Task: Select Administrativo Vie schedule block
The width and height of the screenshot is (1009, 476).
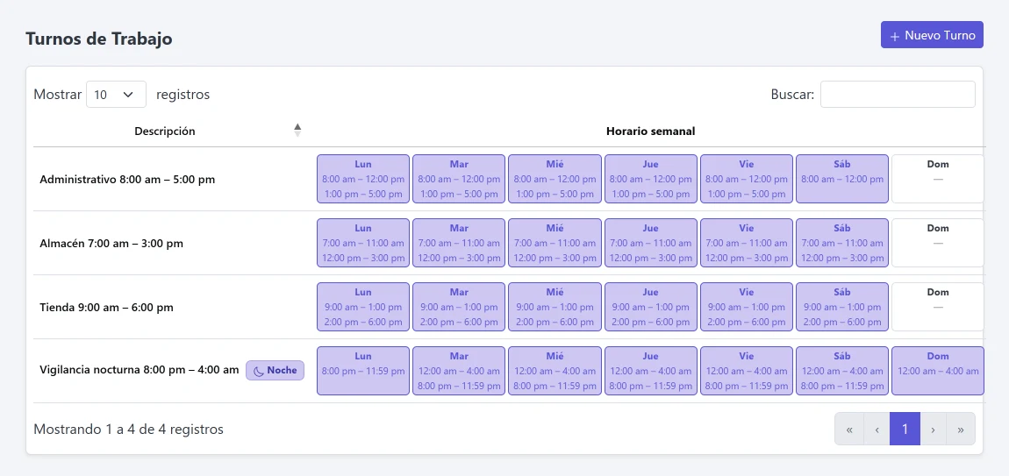Action: coord(747,179)
